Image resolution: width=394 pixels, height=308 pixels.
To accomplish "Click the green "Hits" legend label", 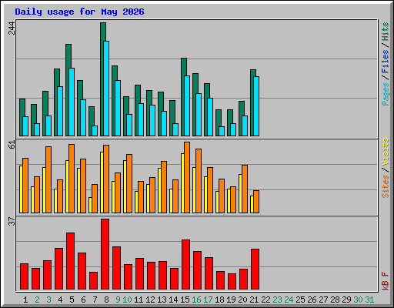I will (x=386, y=32).
